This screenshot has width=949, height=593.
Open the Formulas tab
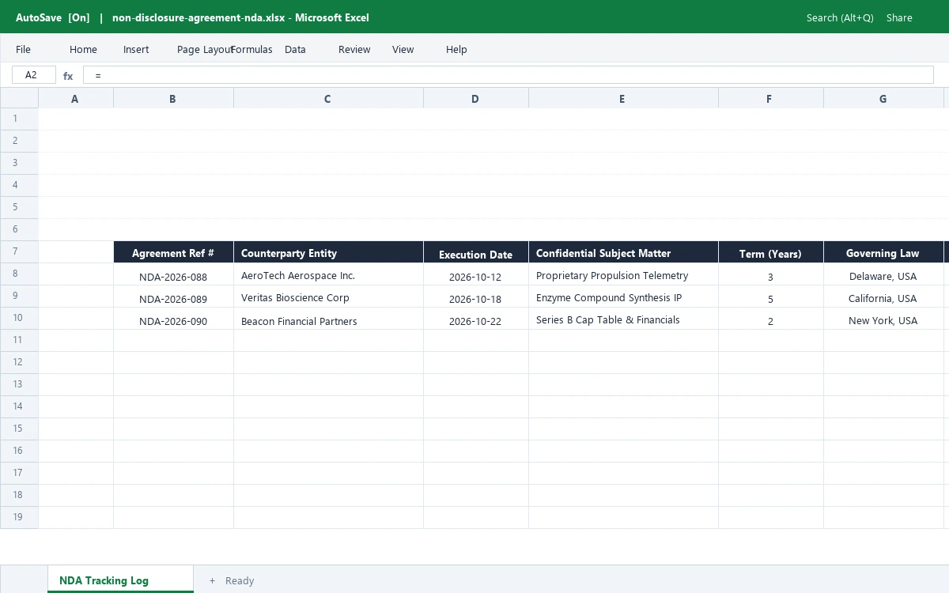251,49
